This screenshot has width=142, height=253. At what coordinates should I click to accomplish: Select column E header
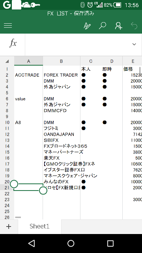coord(133,61)
